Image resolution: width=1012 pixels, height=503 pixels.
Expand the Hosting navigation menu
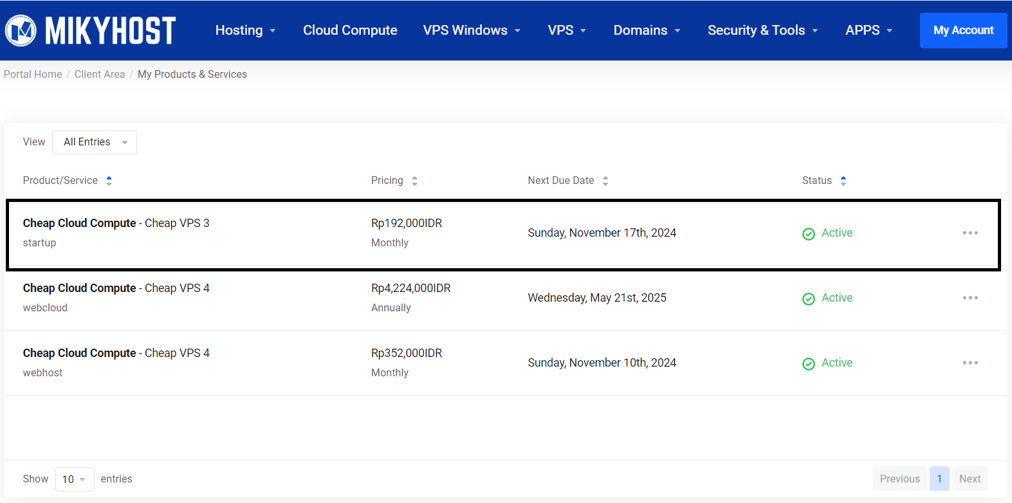(245, 30)
